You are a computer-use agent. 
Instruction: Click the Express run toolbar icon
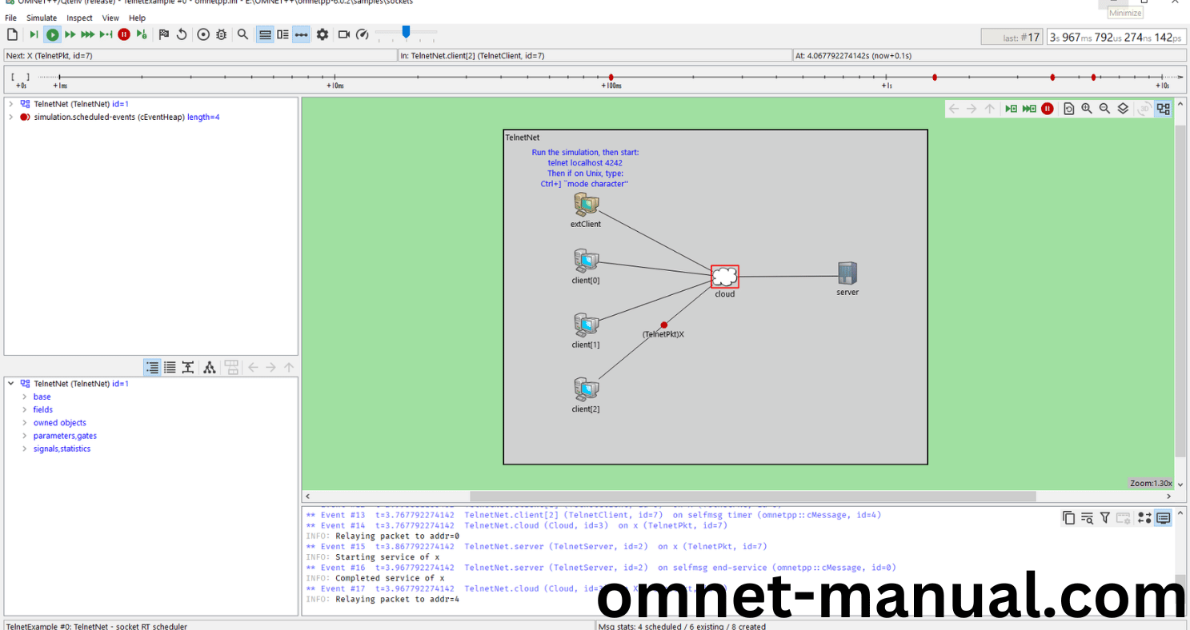coord(87,34)
